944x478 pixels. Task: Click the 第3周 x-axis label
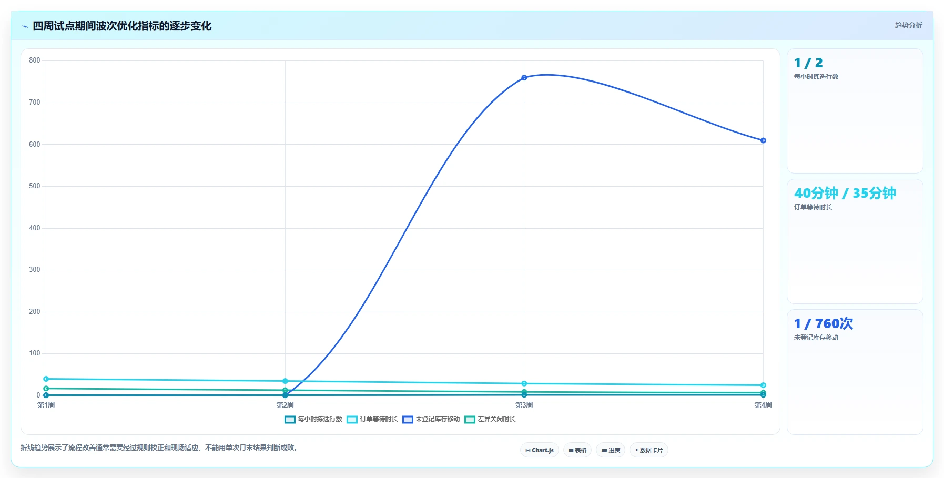[524, 405]
